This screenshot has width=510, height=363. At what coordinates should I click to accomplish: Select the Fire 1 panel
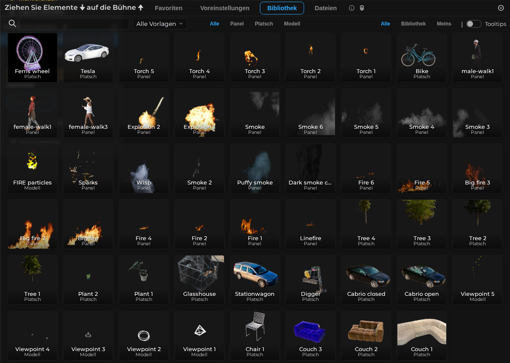255,224
